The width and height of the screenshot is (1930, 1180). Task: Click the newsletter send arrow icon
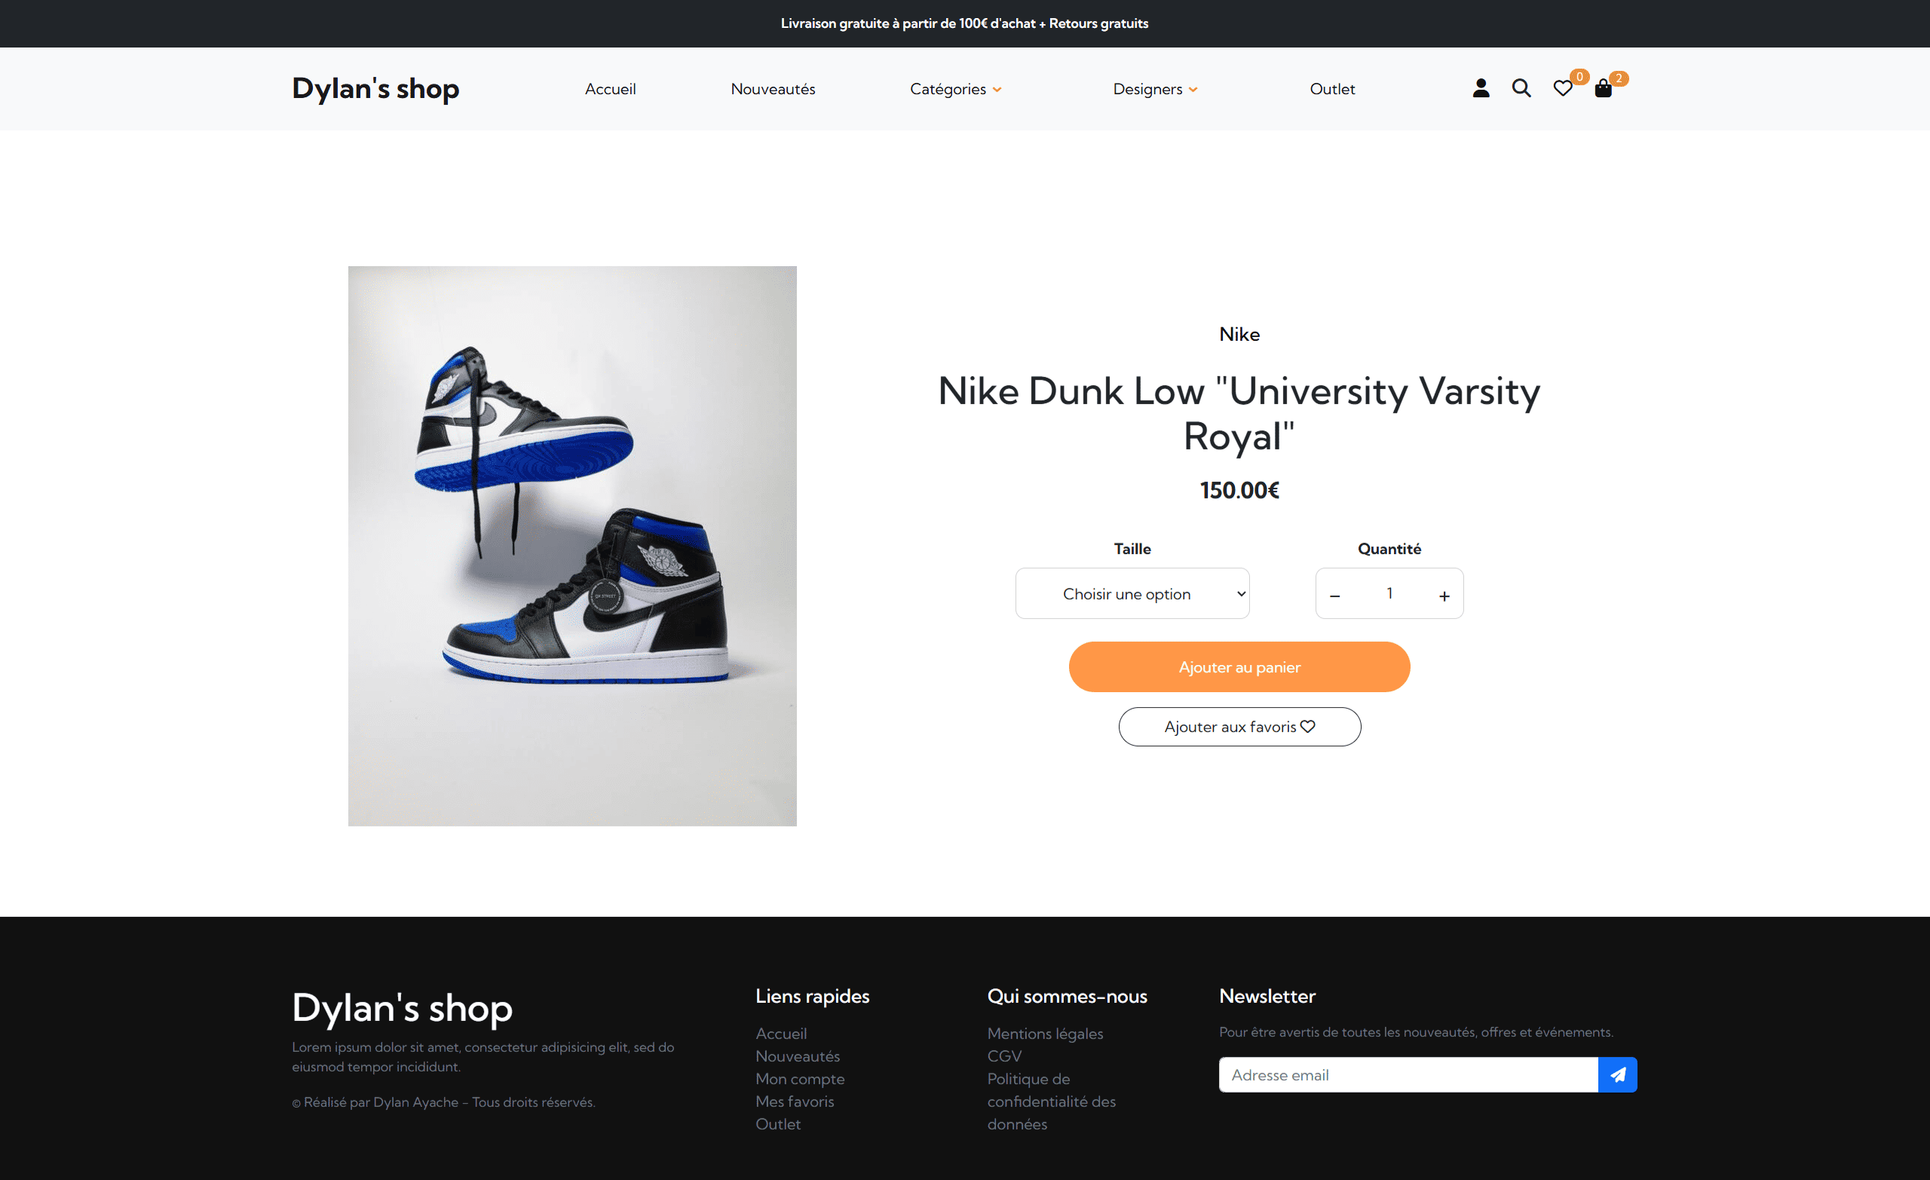[x=1616, y=1074]
